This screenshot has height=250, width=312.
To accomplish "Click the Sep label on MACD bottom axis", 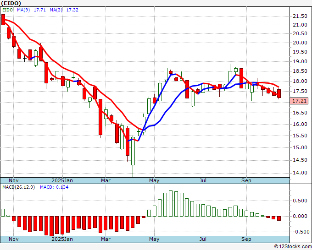I will [246, 239].
